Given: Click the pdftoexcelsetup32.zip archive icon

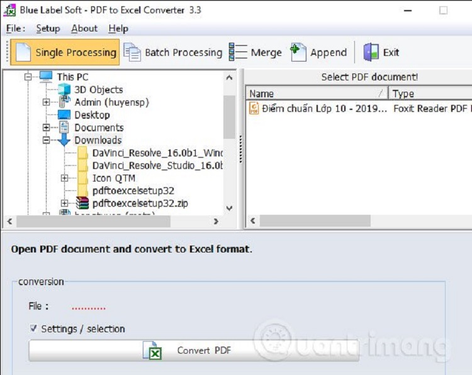Looking at the screenshot, I should (x=82, y=203).
